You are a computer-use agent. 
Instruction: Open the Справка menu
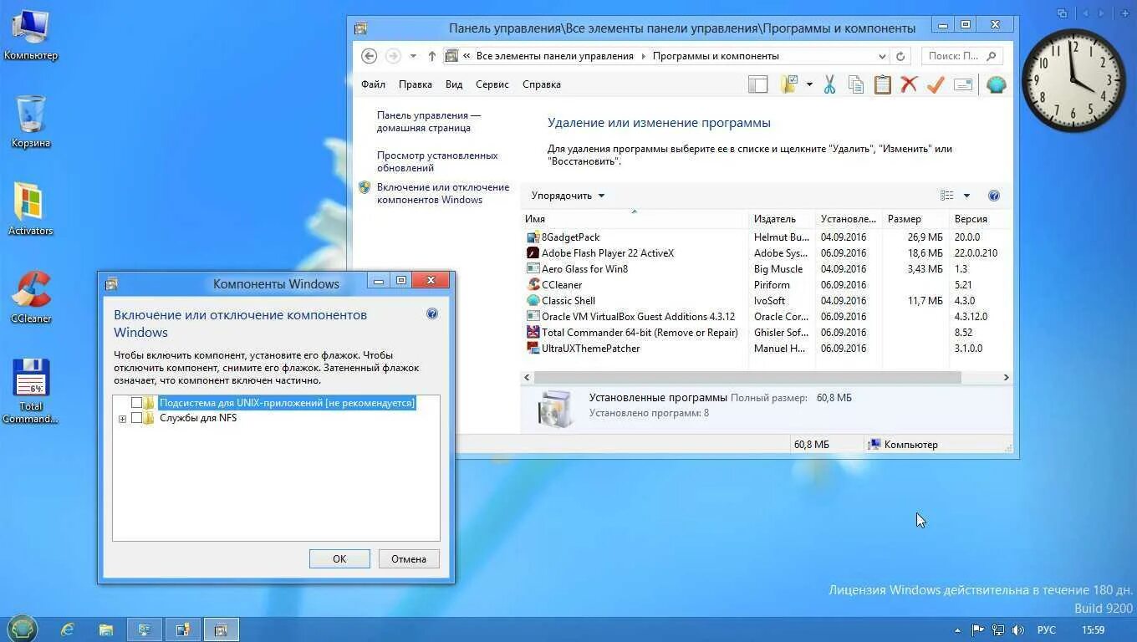click(542, 84)
